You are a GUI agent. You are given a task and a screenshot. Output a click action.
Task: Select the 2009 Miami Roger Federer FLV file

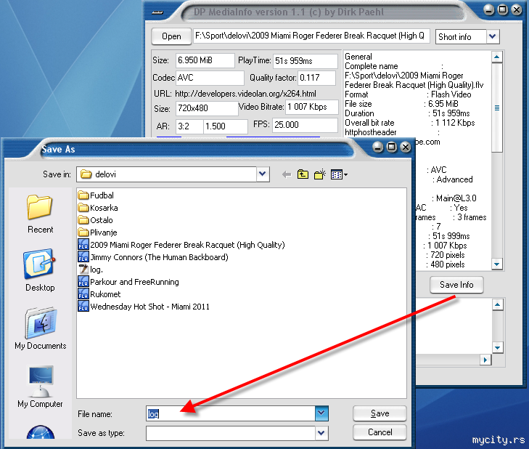(181, 245)
